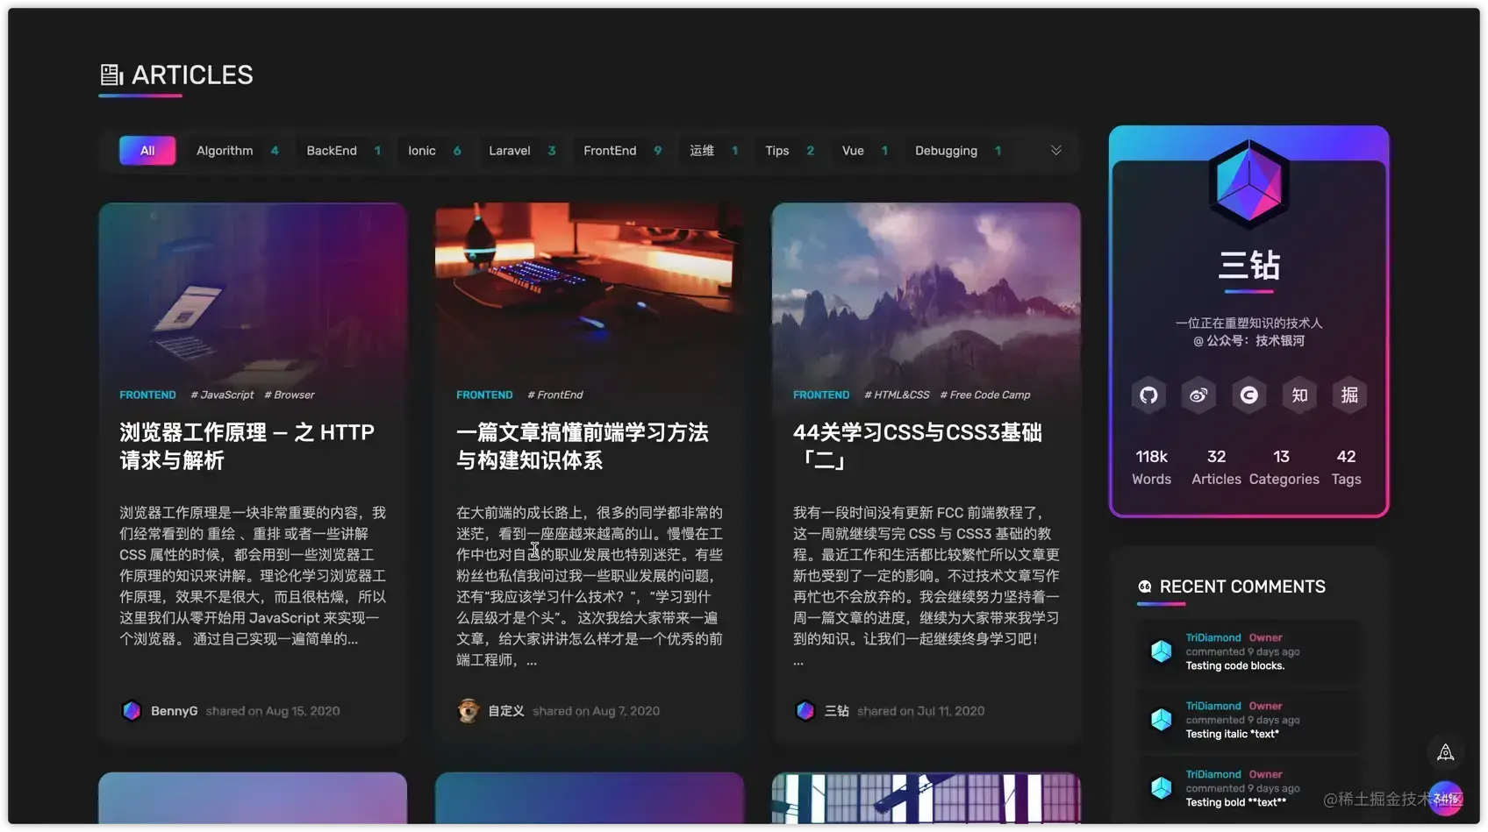The height and width of the screenshot is (832, 1488).
Task: Click 'shared on Aug 15, 2020' text
Action: 273,711
